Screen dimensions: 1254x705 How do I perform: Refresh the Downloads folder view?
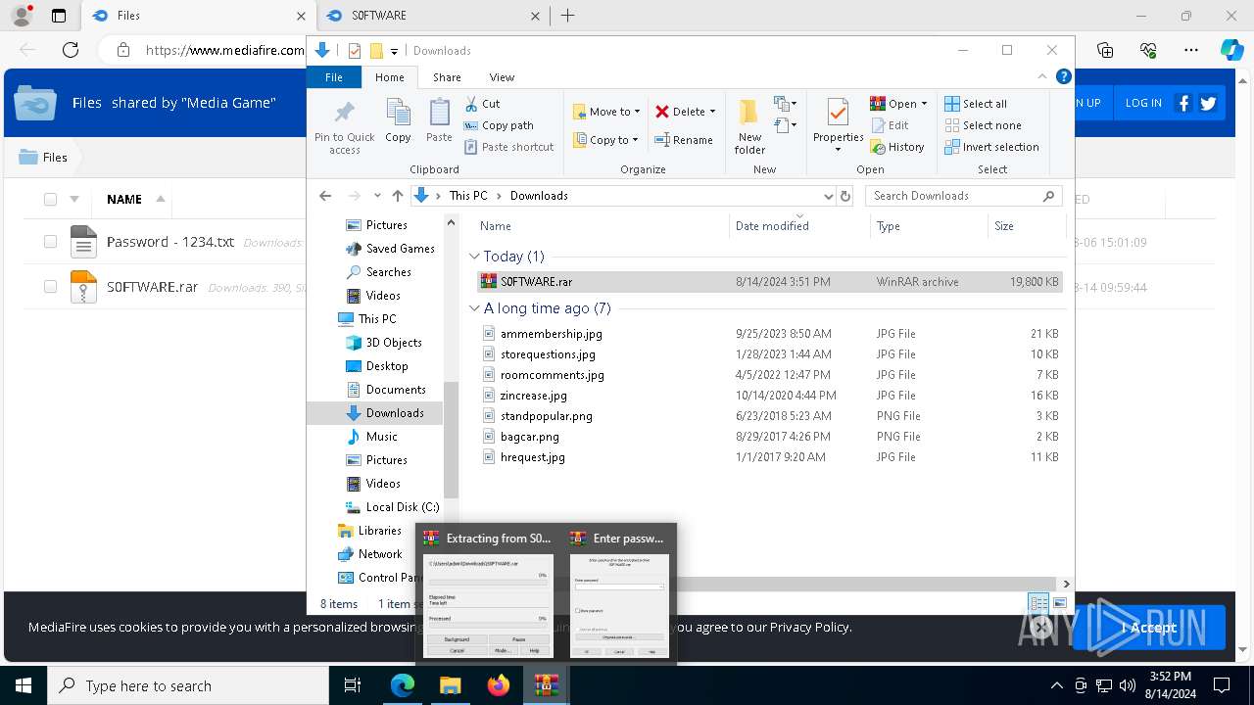tap(845, 196)
